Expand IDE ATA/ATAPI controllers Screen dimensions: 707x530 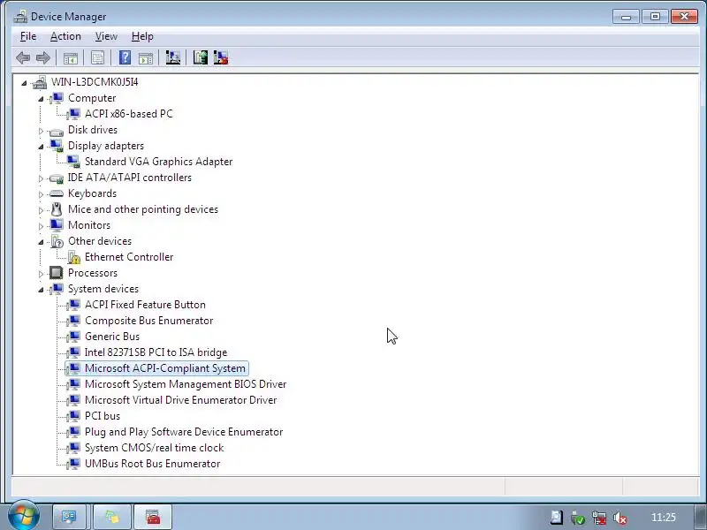[41, 178]
